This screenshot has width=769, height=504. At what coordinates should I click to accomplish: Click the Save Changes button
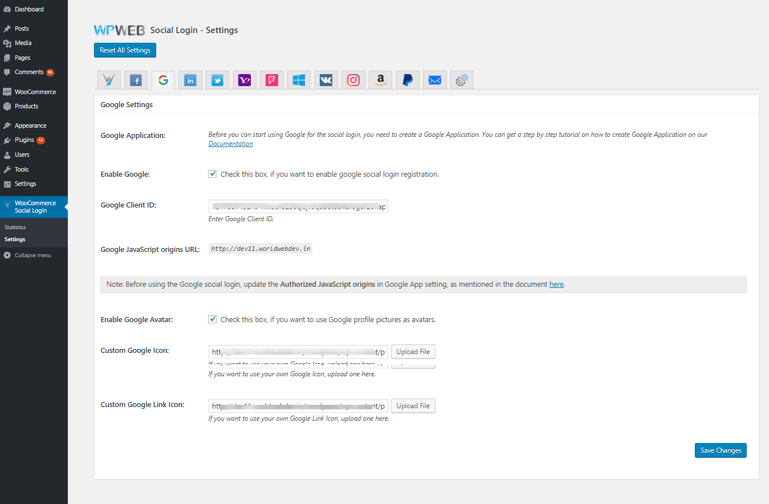[720, 450]
